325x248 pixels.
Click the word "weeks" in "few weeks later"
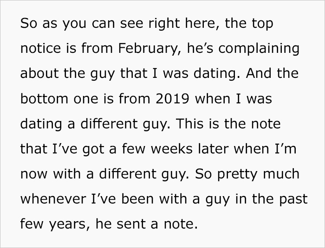pyautogui.click(x=172, y=149)
